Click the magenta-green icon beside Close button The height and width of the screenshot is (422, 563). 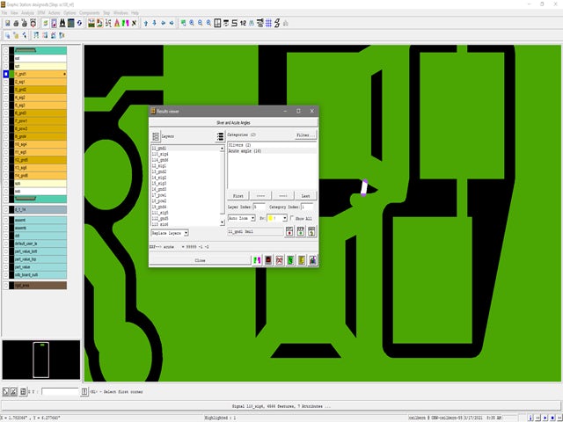[x=257, y=260]
